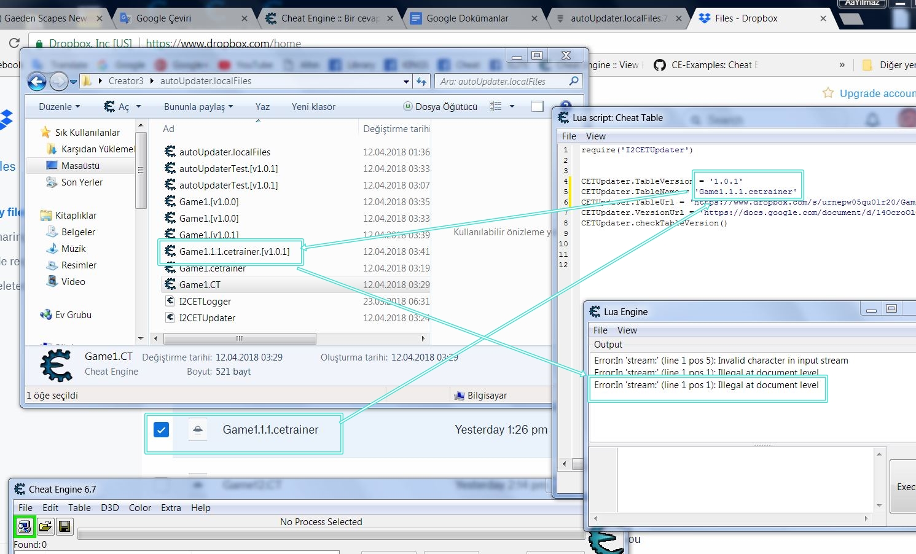The height and width of the screenshot is (554, 916).
Task: Click the refresh icon beside address bar
Action: (x=421, y=81)
